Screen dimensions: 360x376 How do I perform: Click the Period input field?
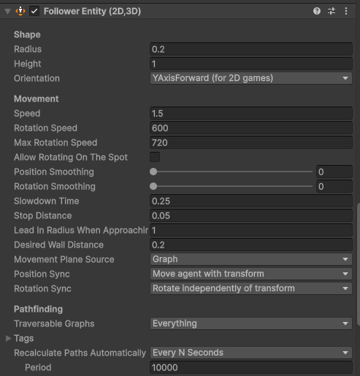[251, 367]
